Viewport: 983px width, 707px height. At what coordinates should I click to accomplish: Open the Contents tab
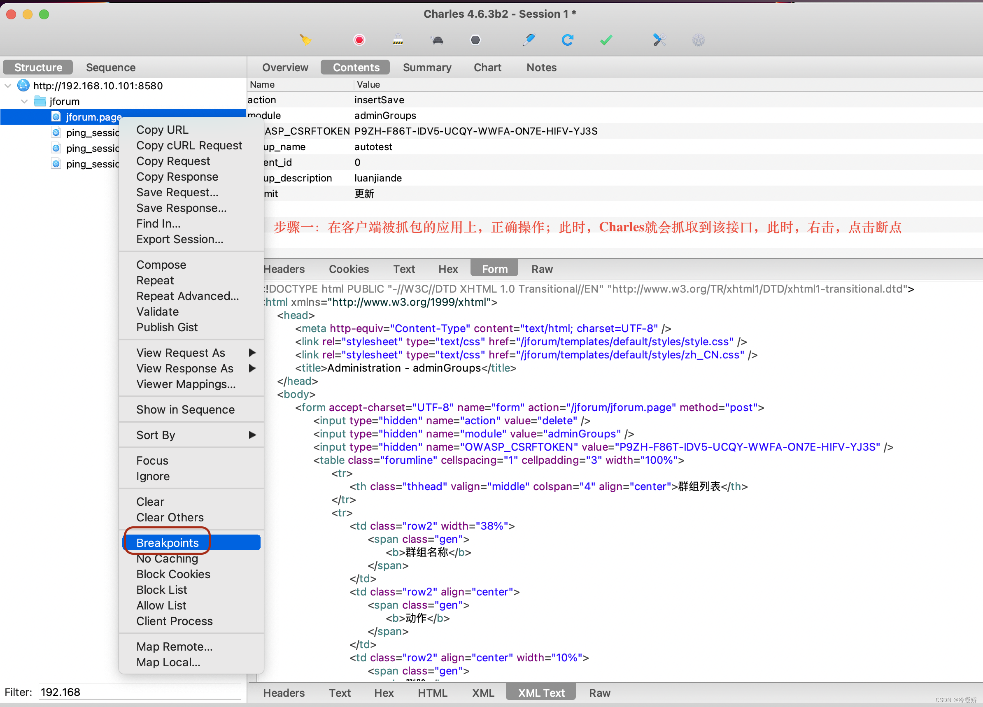click(356, 67)
